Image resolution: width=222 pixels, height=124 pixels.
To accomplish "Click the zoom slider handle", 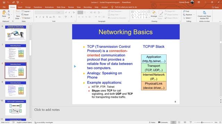I will (202, 123).
